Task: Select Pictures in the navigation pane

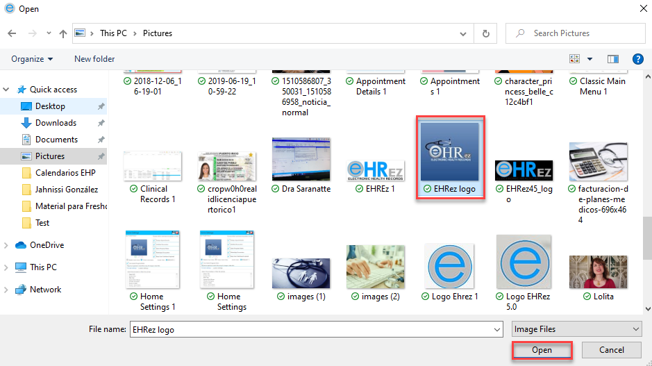Action: pyautogui.click(x=50, y=156)
